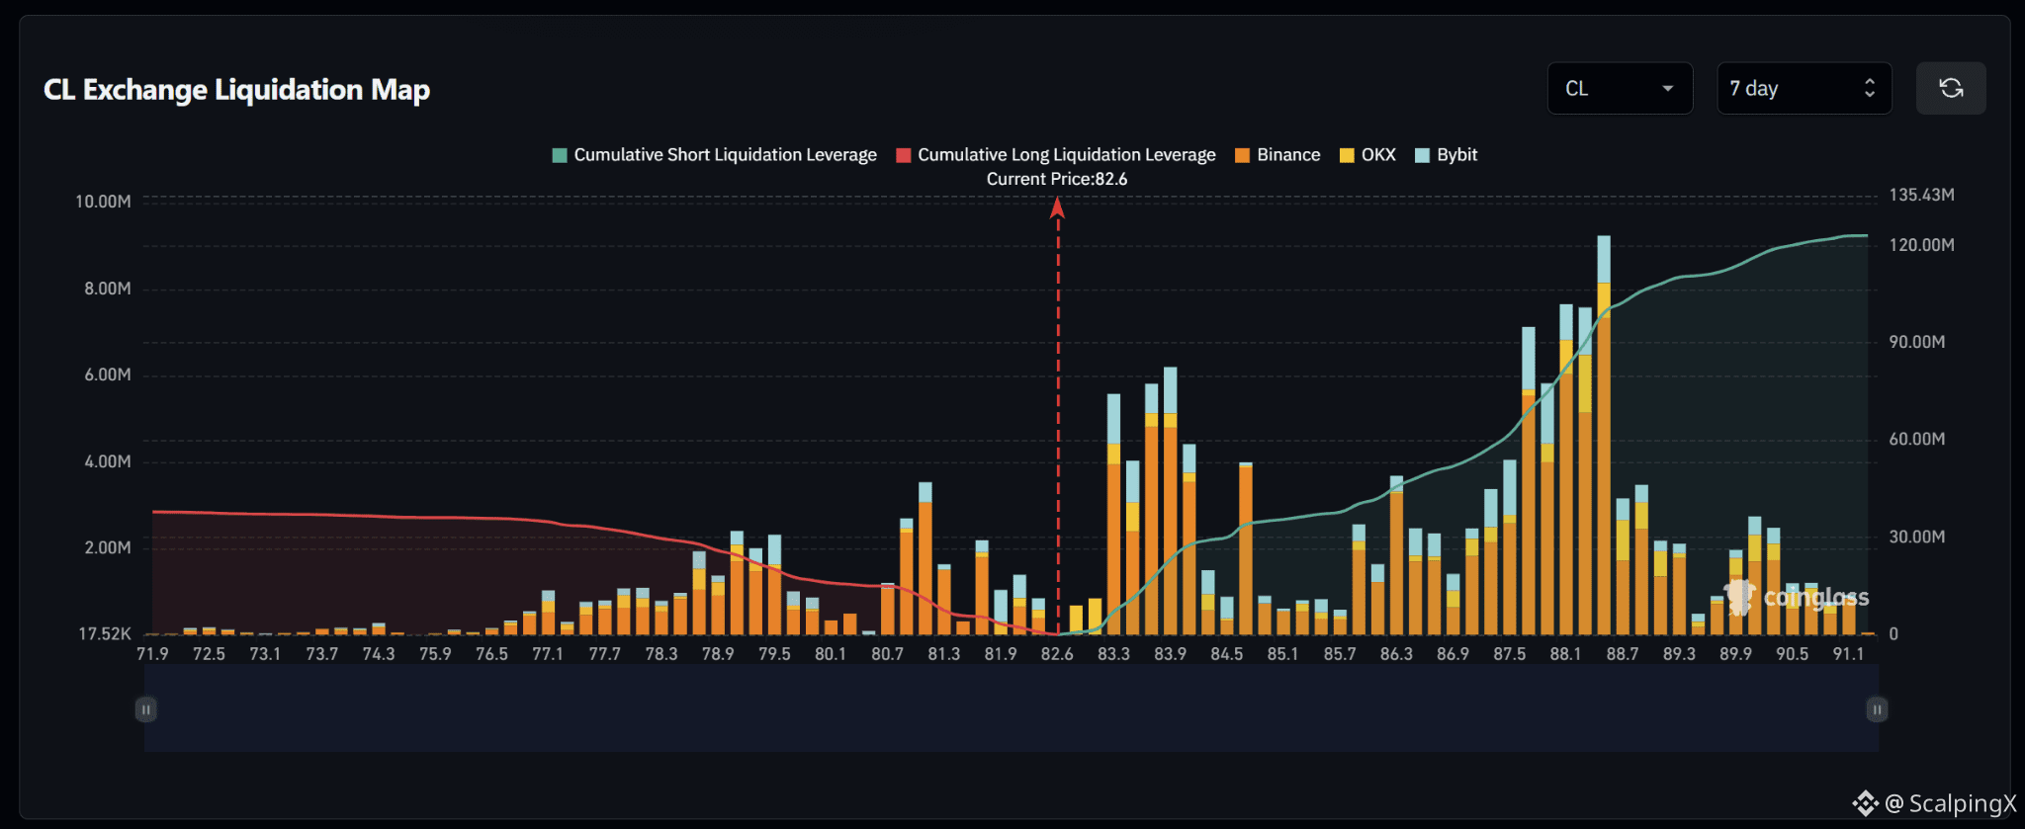Click the right zoom slider handle
2025x829 pixels.
click(x=1877, y=709)
